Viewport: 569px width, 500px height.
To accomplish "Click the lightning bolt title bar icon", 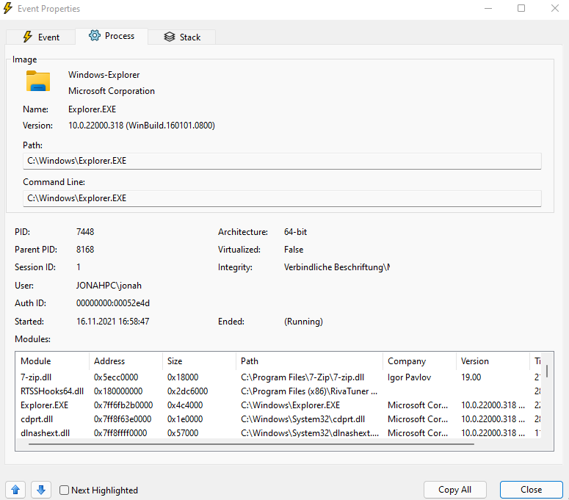I will 7,8.
